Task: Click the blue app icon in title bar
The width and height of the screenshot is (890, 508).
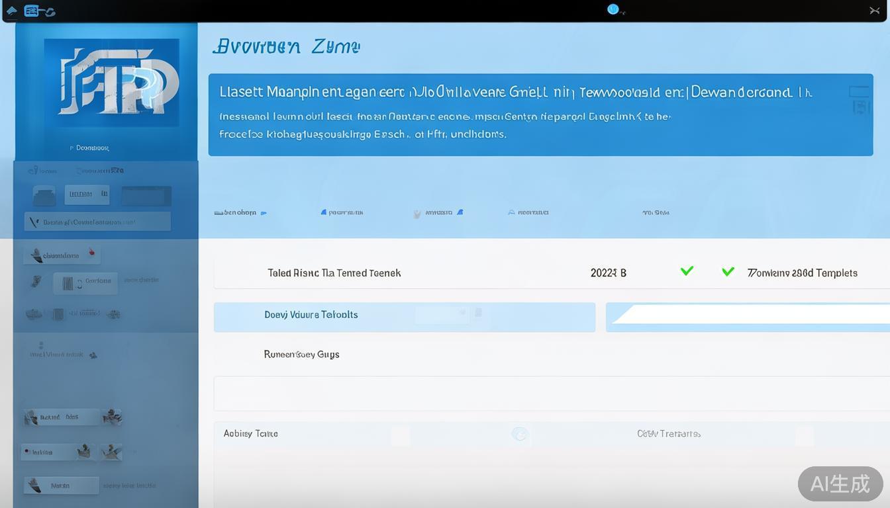Action: tap(32, 11)
